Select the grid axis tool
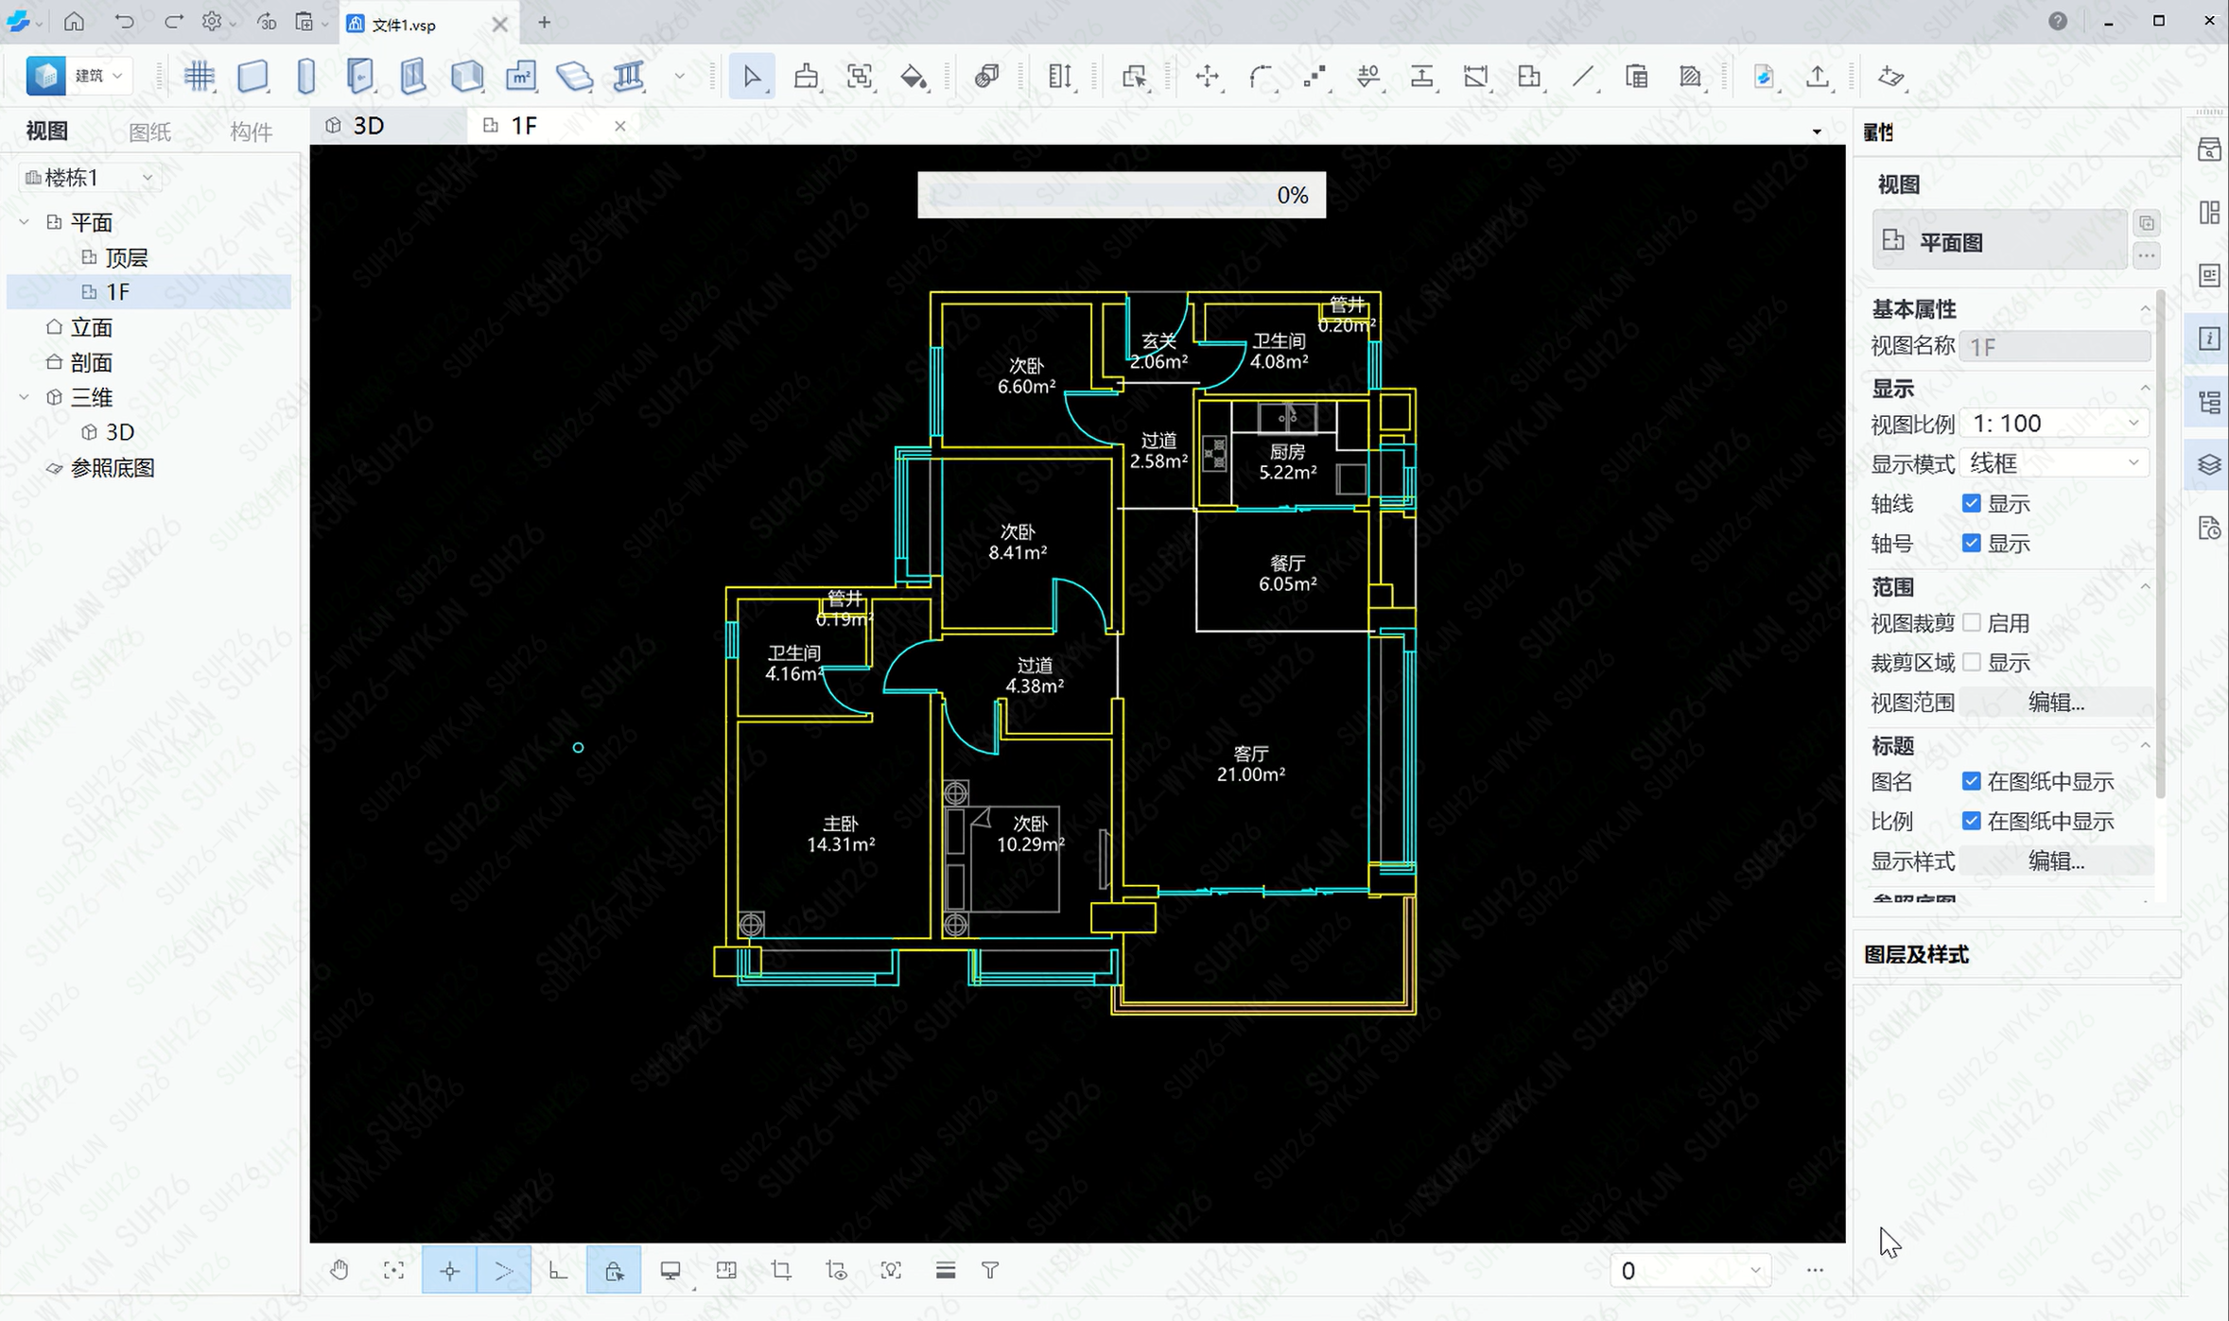The height and width of the screenshot is (1321, 2229). click(199, 77)
